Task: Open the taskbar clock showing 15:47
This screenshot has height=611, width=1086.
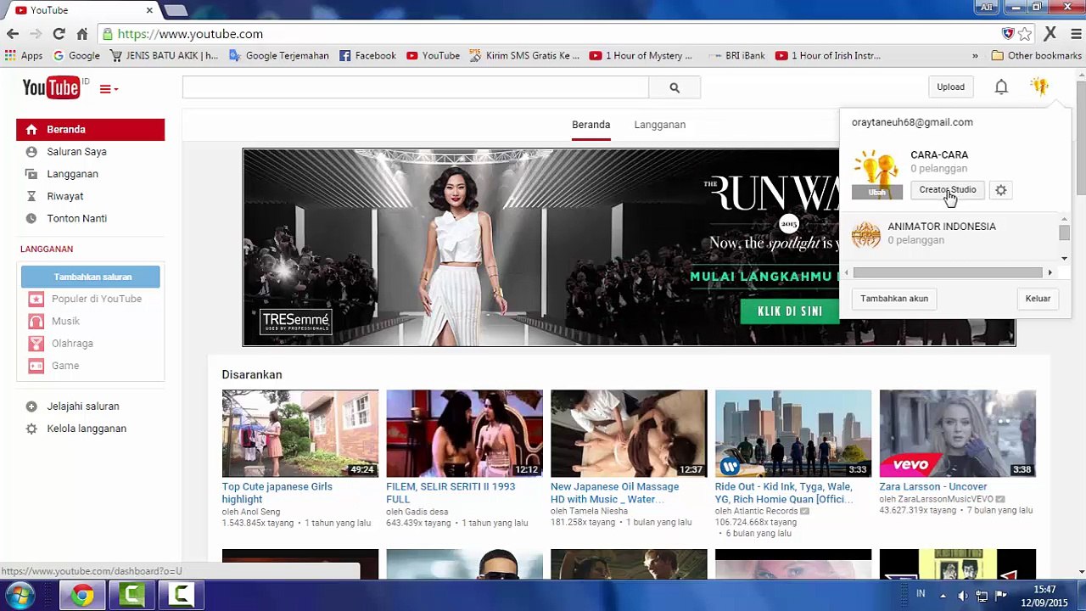Action: click(1044, 596)
